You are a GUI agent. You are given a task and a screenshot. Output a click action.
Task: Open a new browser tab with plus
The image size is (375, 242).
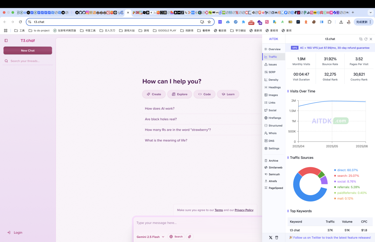[353, 12]
